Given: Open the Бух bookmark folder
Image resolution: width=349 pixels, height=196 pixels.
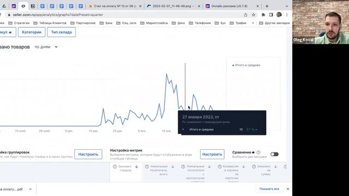Looking at the screenshot, I should [220, 23].
